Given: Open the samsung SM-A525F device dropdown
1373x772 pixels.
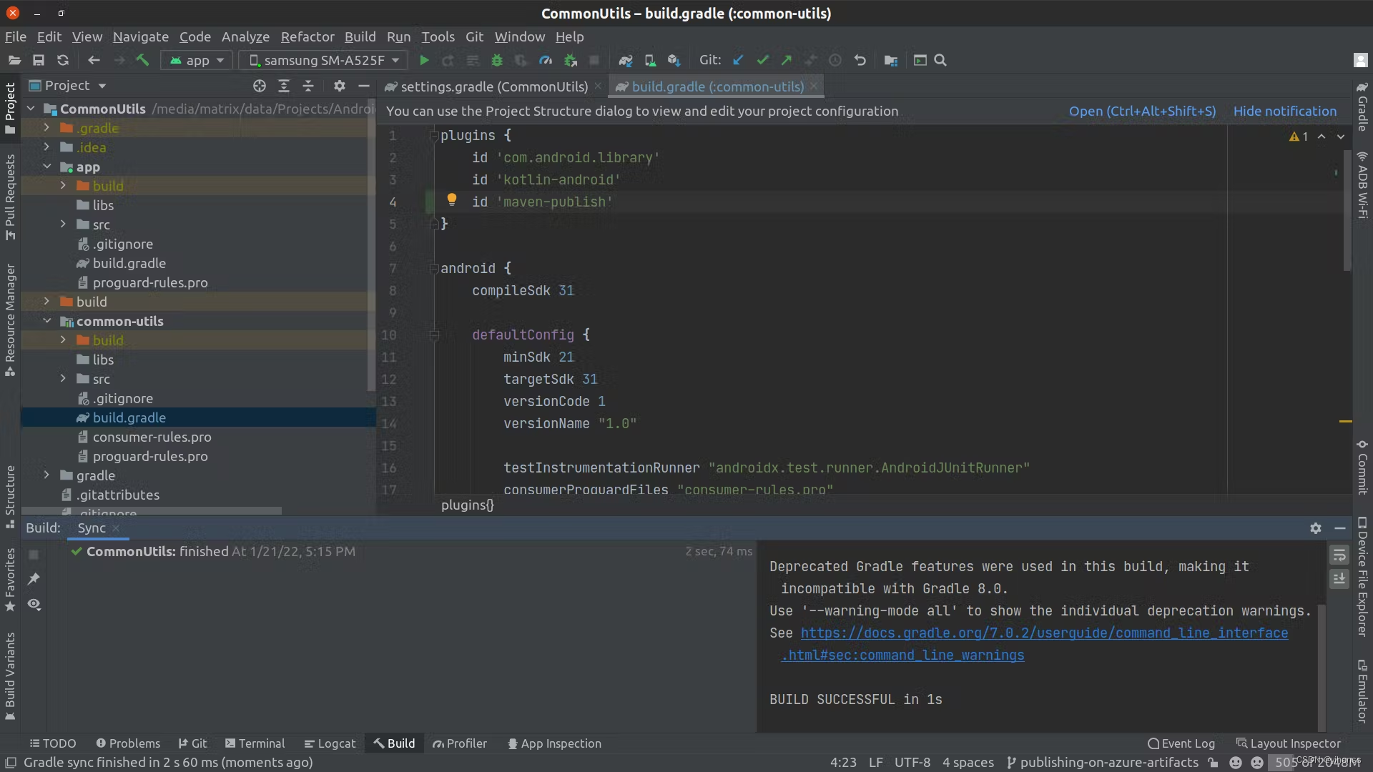Looking at the screenshot, I should pos(323,61).
